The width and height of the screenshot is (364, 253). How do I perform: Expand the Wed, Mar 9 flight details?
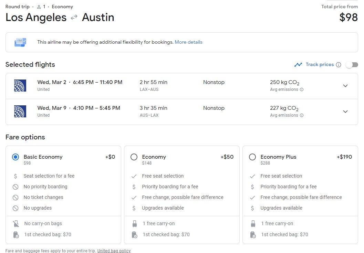[x=345, y=112]
